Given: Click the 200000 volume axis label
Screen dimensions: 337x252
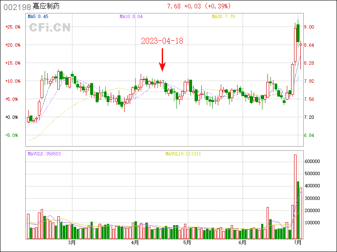Looking at the screenshot, I should click(312, 210).
